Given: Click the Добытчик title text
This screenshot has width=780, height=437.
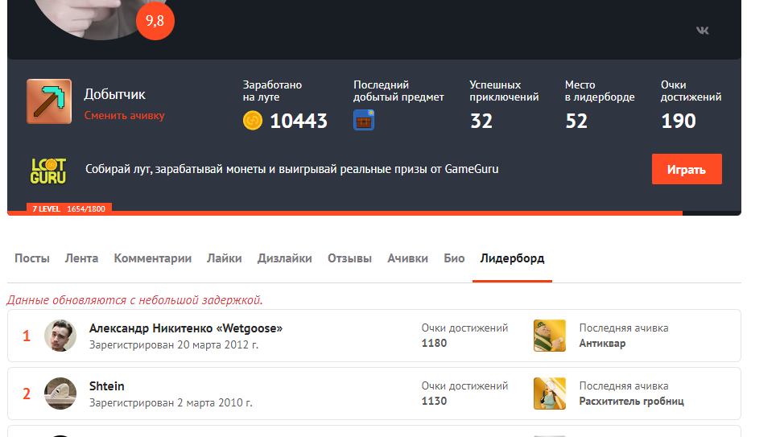Looking at the screenshot, I should tap(115, 94).
